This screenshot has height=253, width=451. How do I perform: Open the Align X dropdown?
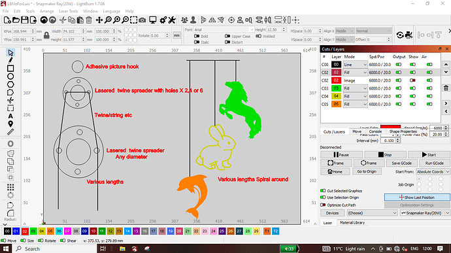point(344,31)
